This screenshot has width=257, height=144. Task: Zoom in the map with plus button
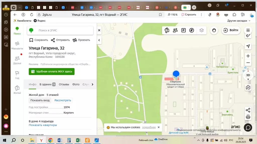pos(248,56)
